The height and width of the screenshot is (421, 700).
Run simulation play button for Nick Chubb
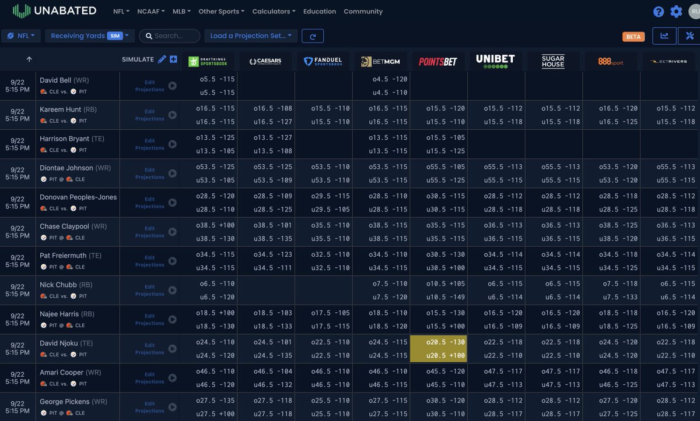click(x=172, y=291)
